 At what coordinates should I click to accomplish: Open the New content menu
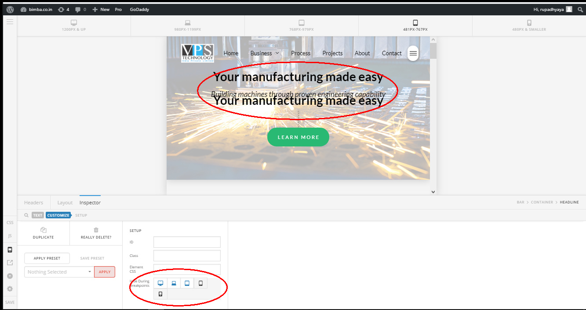(101, 9)
